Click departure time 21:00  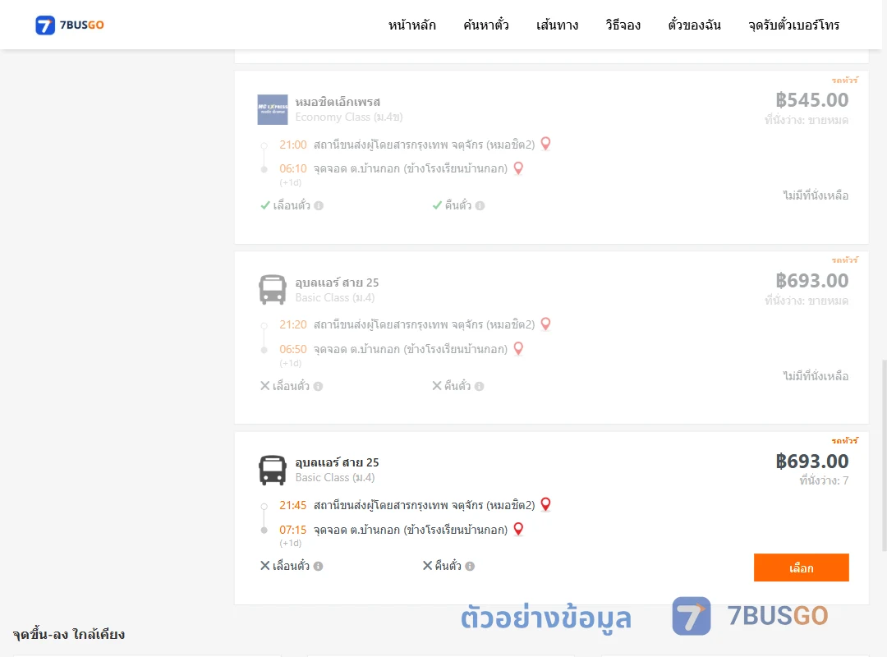[x=293, y=145]
